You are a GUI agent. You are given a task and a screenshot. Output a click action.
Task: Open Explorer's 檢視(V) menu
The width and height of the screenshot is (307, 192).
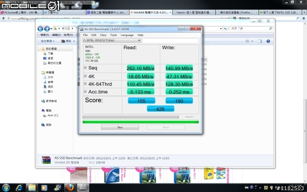click(x=68, y=35)
